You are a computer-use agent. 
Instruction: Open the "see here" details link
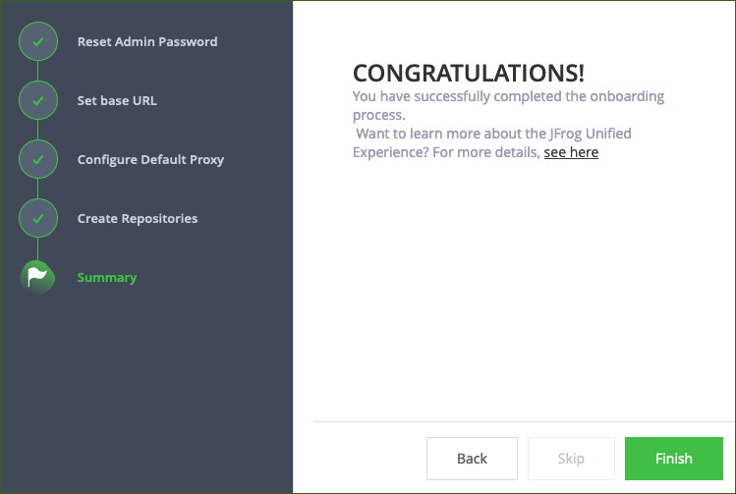tap(571, 152)
